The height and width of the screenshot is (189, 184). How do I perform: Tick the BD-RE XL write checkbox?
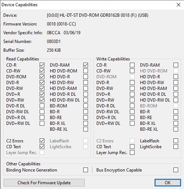pyautogui.click(x=176, y=129)
